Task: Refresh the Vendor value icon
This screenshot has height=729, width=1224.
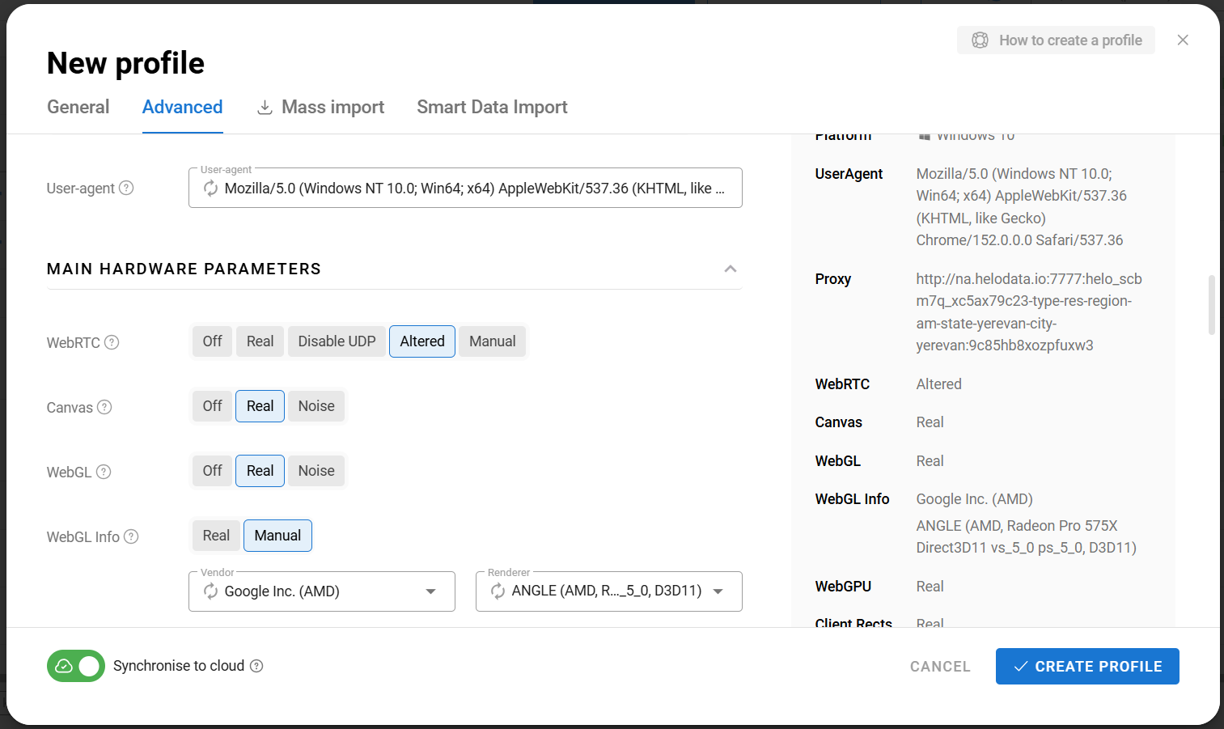Action: click(x=210, y=591)
